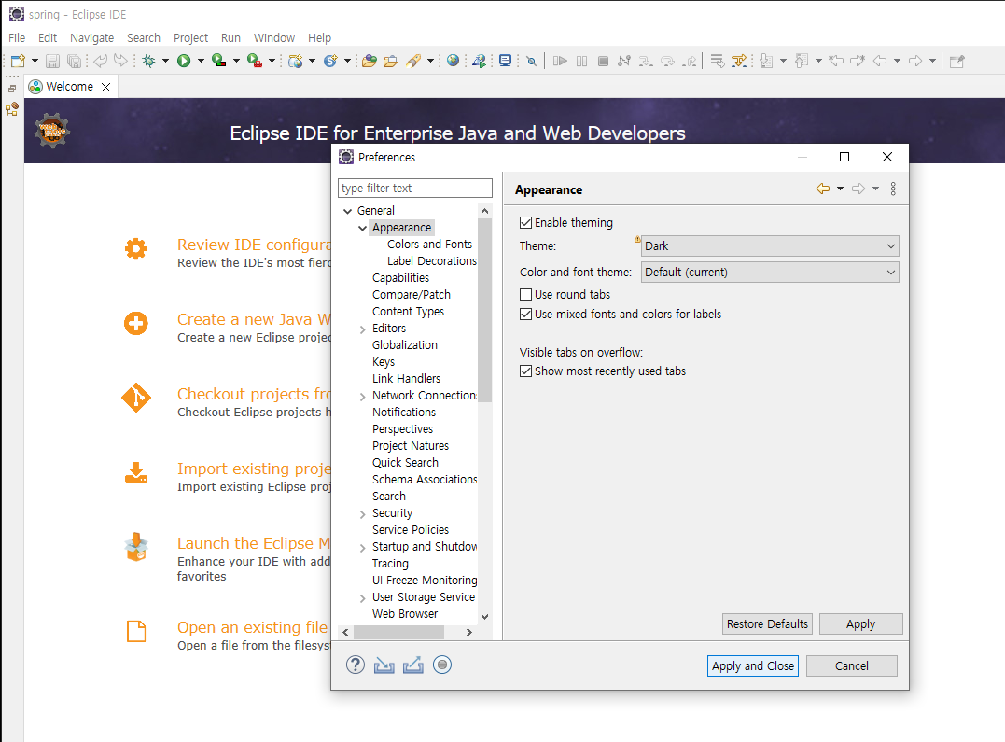Click the Terminate stop toolbar icon
Screen dimensions: 1005x742
pyautogui.click(x=603, y=61)
